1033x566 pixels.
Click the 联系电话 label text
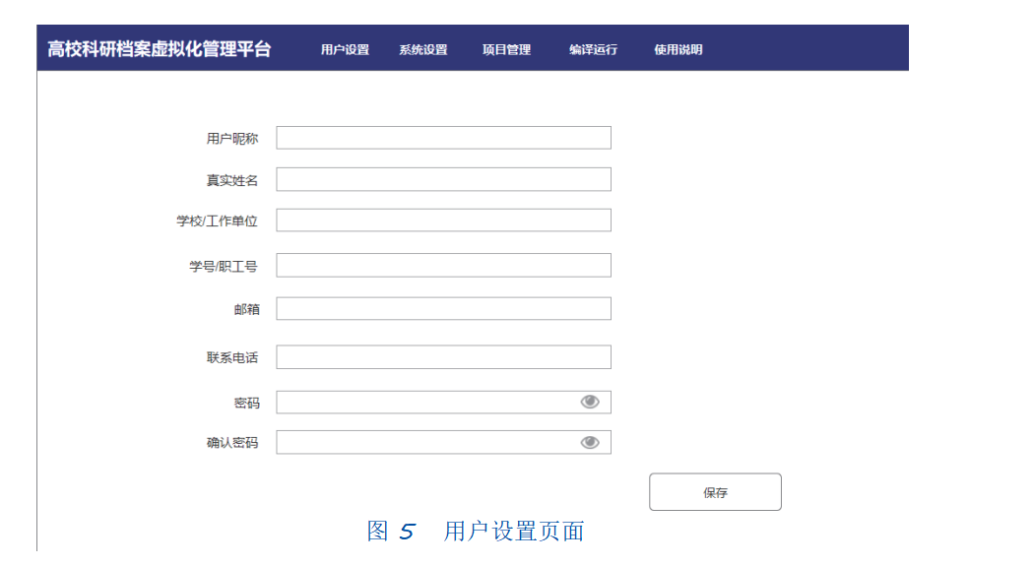pyautogui.click(x=231, y=357)
